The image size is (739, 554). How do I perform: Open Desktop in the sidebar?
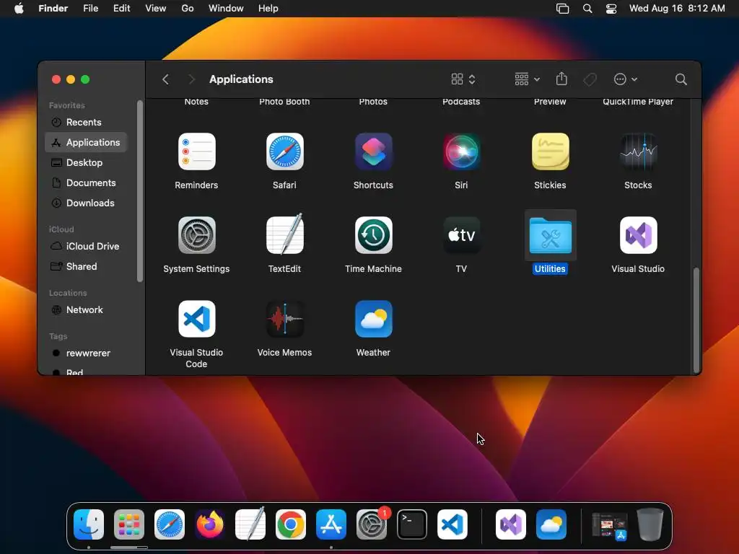(x=86, y=162)
